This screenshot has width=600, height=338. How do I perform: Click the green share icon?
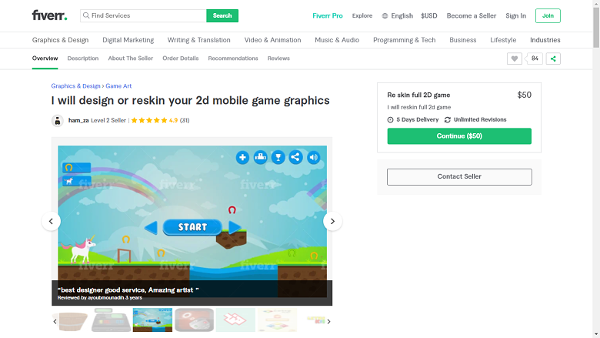tap(553, 59)
